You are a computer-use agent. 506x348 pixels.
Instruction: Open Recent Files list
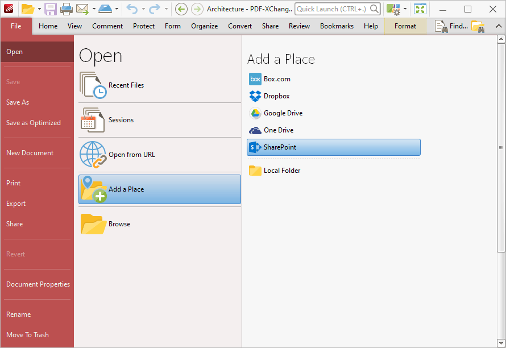click(160, 85)
